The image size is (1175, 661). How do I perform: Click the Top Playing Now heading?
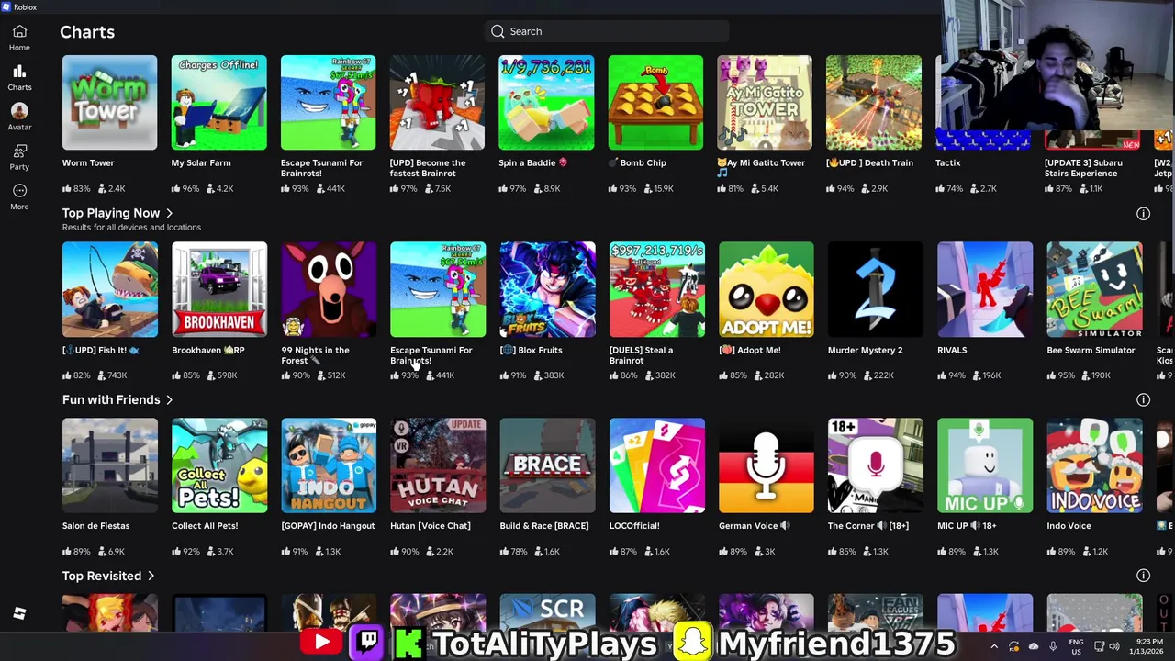tap(111, 213)
